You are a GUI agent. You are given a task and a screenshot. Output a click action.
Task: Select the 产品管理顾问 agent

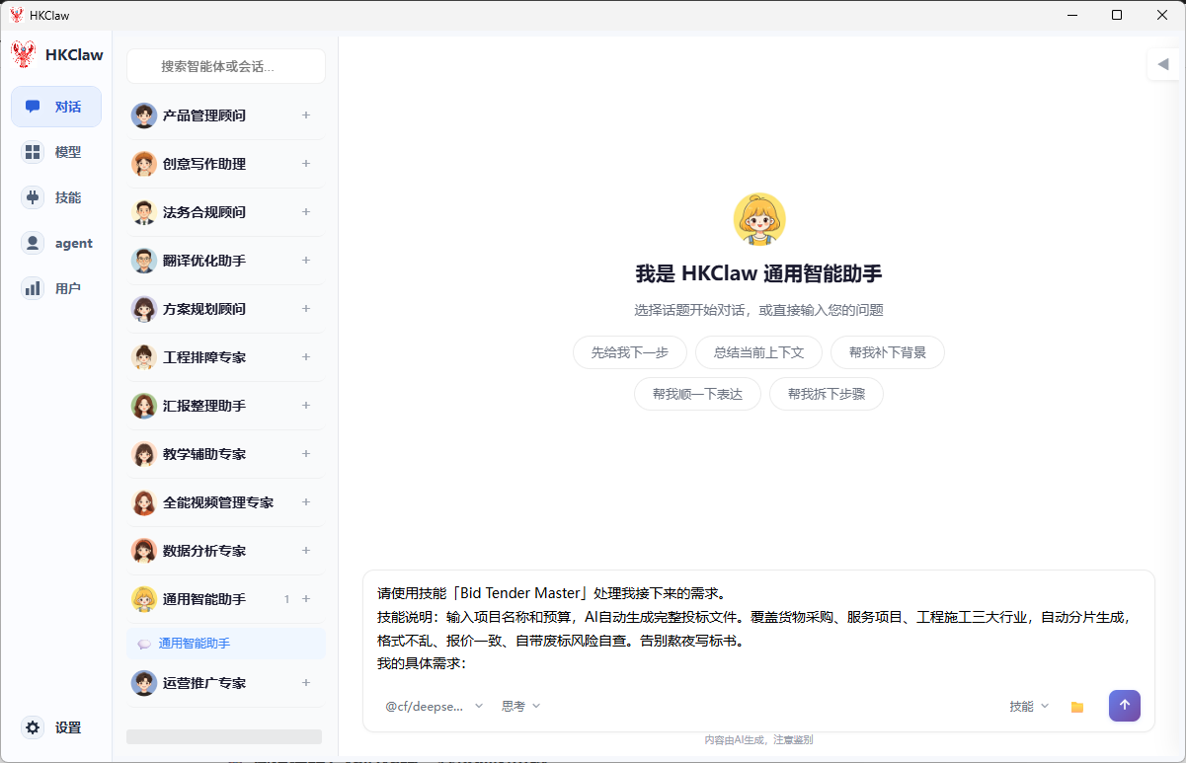[225, 115]
